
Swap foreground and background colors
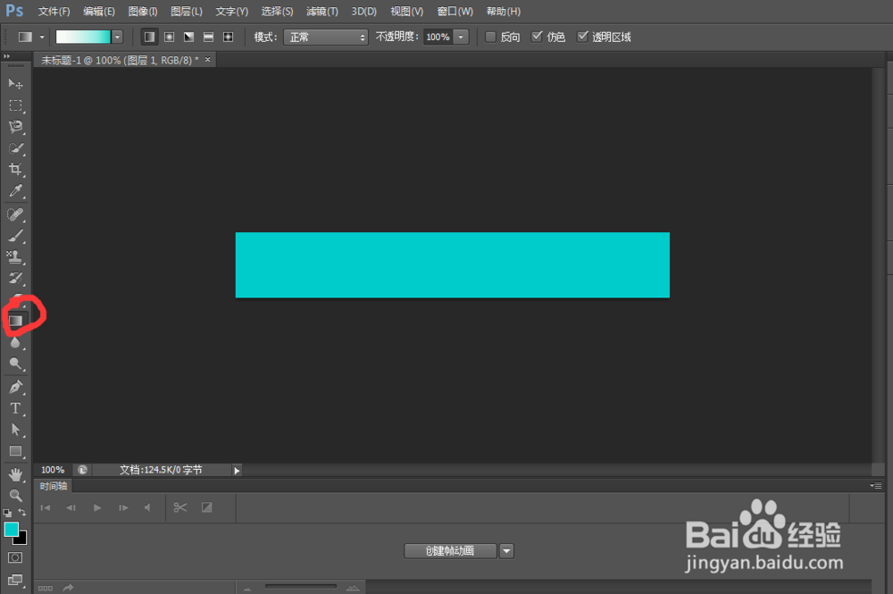coord(21,512)
